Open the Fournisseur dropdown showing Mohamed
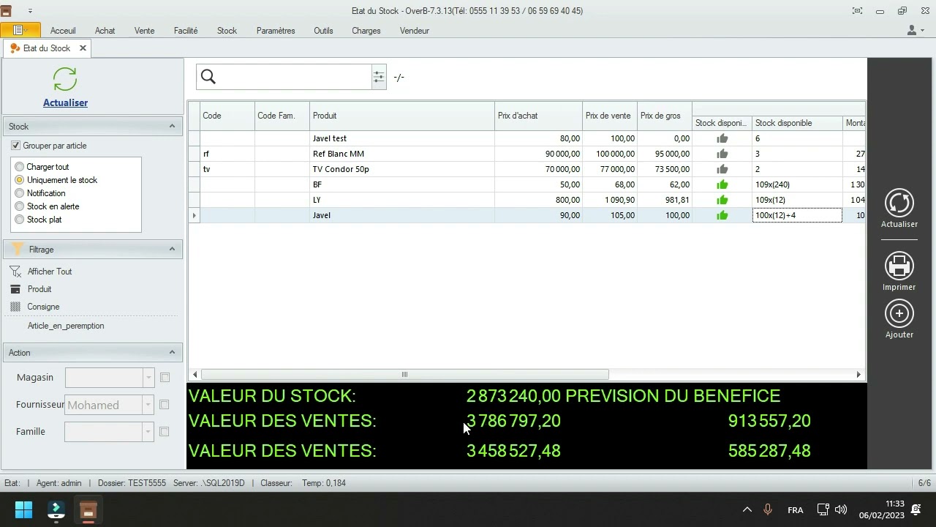 tap(148, 405)
